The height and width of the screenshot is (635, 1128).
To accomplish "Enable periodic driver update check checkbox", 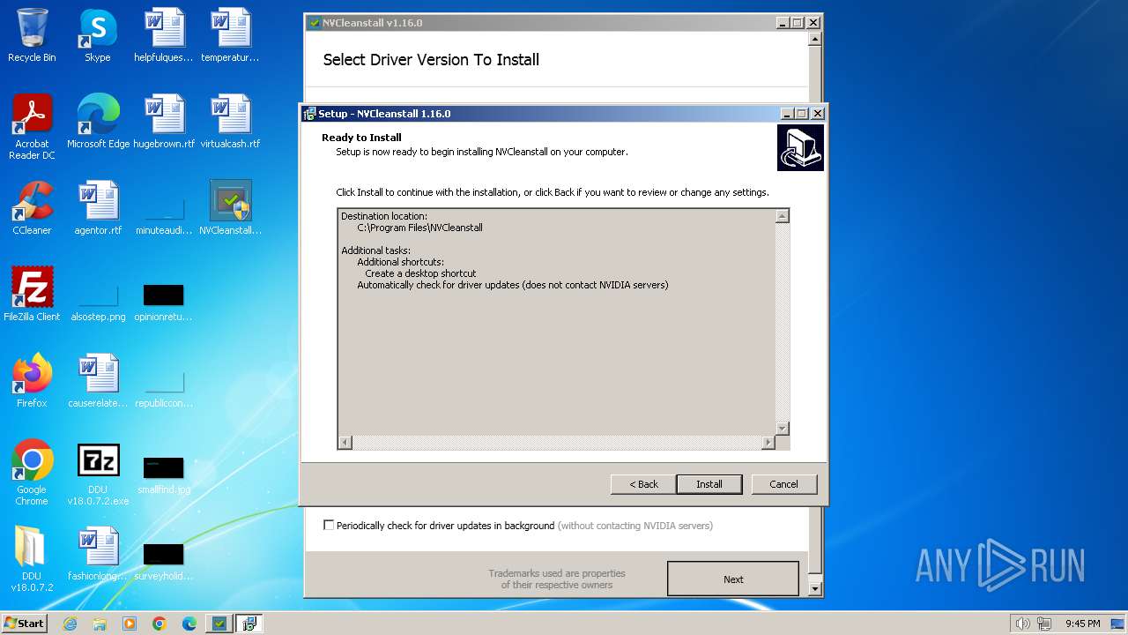I will coord(329,525).
